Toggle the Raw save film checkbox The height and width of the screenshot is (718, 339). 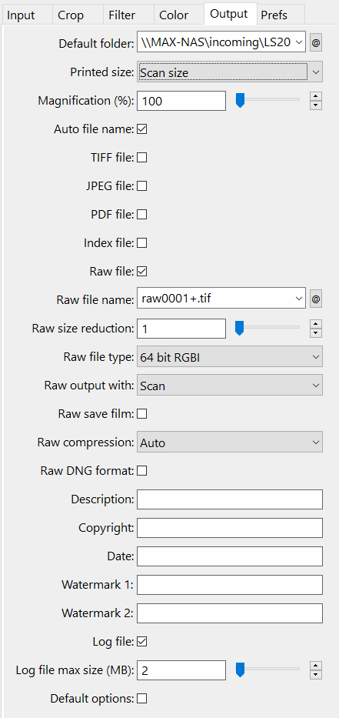[141, 414]
